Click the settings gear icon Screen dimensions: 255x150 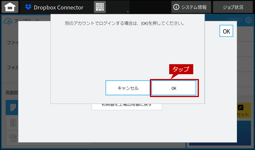[x=248, y=20]
